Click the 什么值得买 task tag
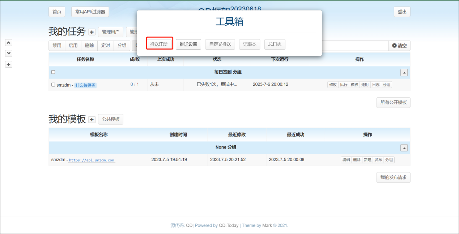The height and width of the screenshot is (234, 459). [85, 85]
